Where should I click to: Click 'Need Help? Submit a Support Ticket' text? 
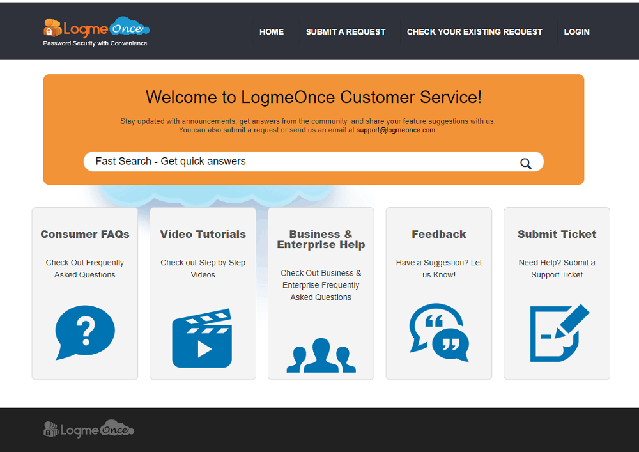[557, 269]
